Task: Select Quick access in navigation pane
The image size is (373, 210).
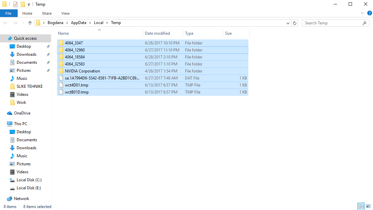Action: [25, 38]
